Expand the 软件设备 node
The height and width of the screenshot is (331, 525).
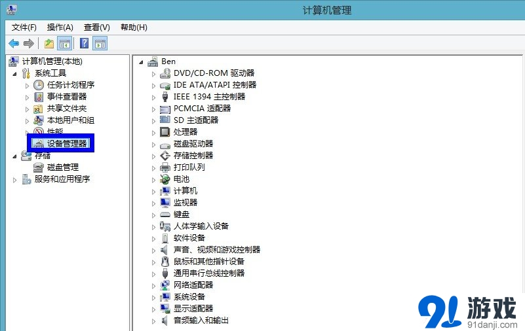coord(153,239)
